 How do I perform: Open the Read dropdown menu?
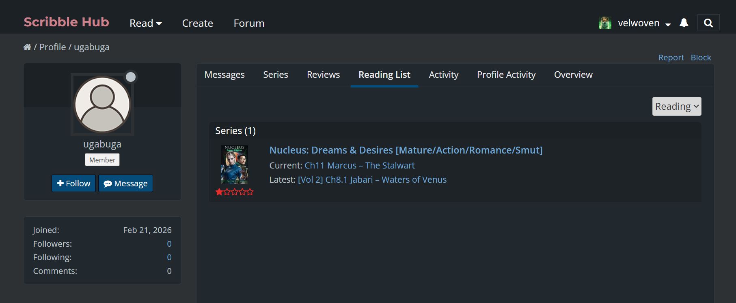pyautogui.click(x=145, y=23)
